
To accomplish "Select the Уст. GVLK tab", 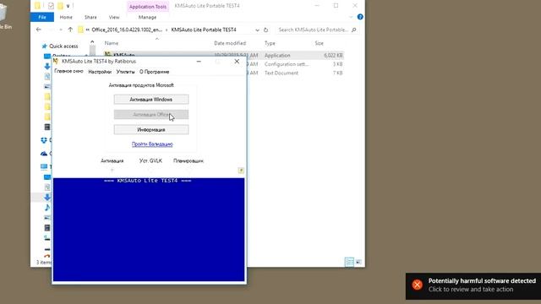I will 150,160.
